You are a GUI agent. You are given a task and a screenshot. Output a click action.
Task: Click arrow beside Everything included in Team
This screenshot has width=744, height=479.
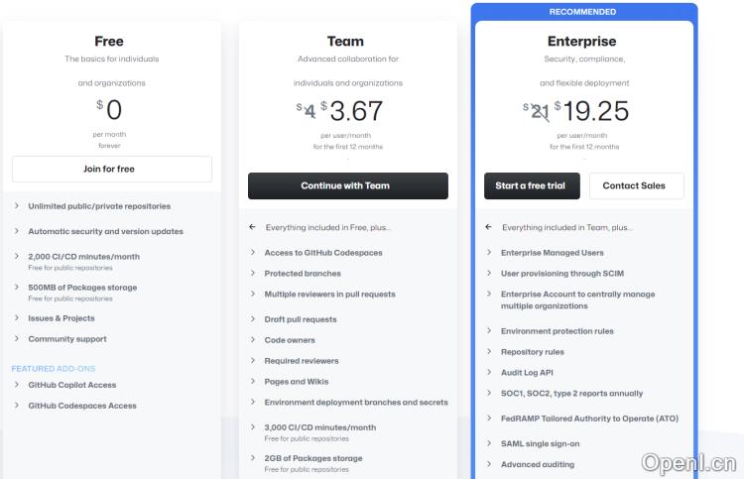click(x=489, y=227)
